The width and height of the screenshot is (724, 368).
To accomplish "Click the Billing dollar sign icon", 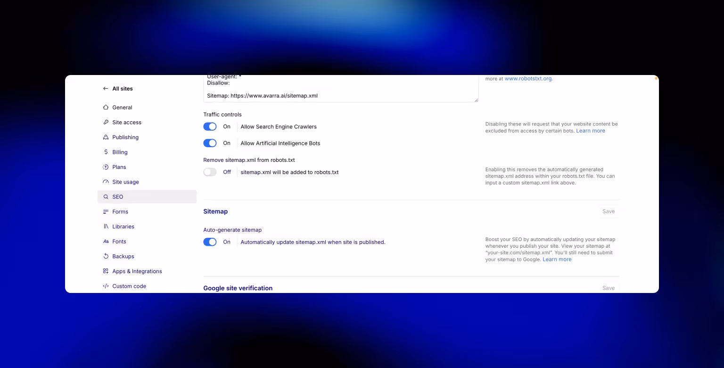I will point(106,152).
